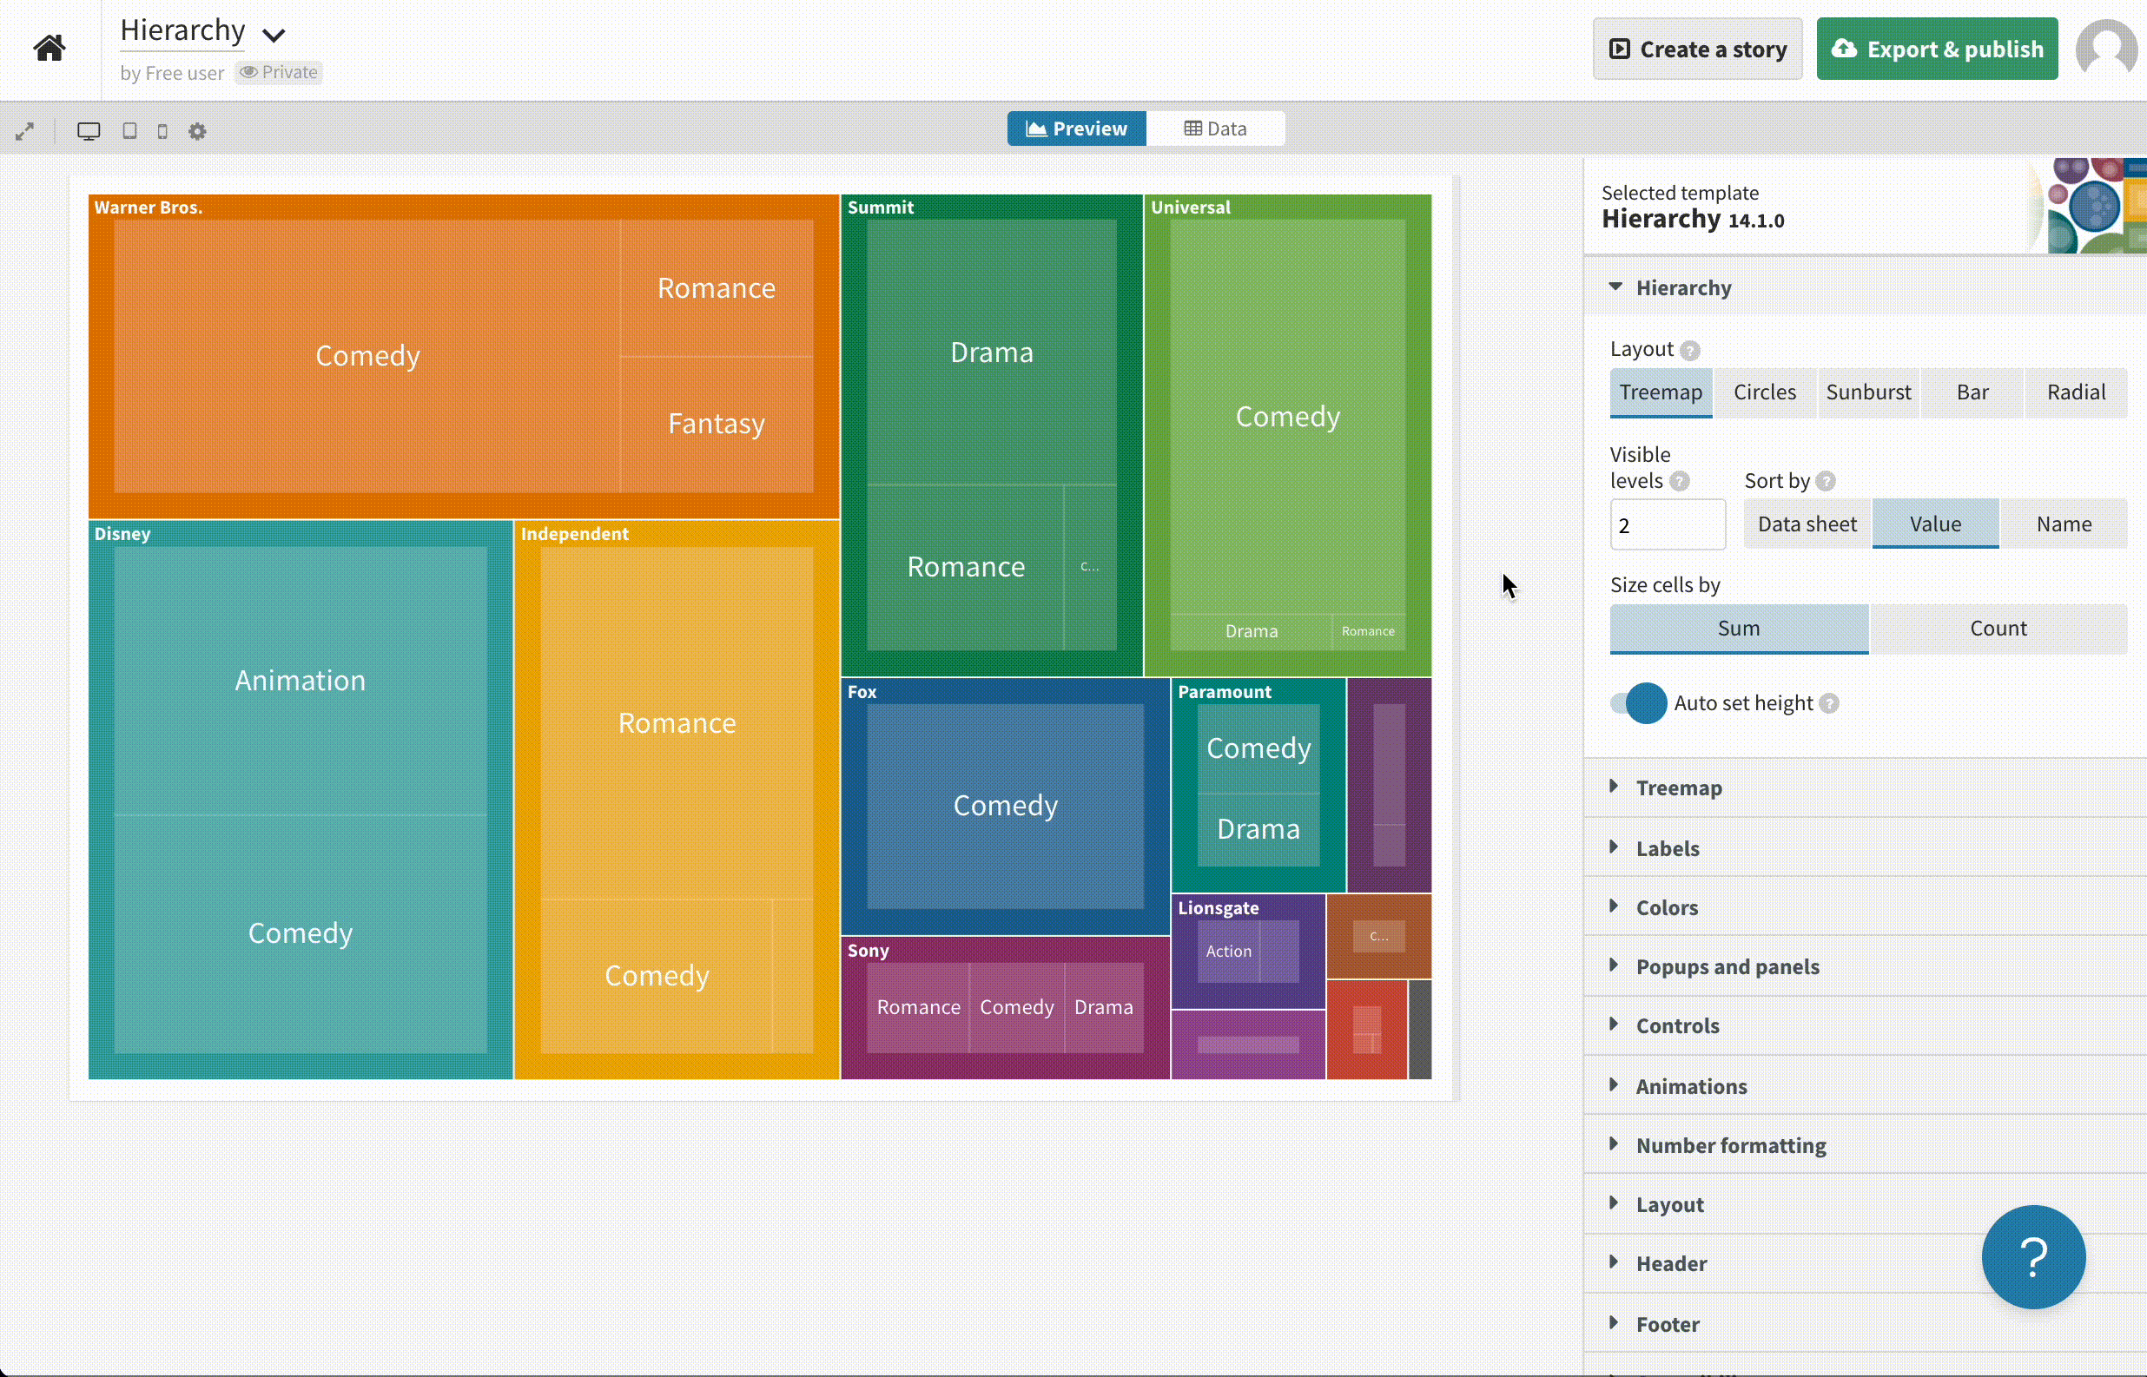Expand the Treemap settings panel
This screenshot has width=2147, height=1377.
pyautogui.click(x=1679, y=787)
